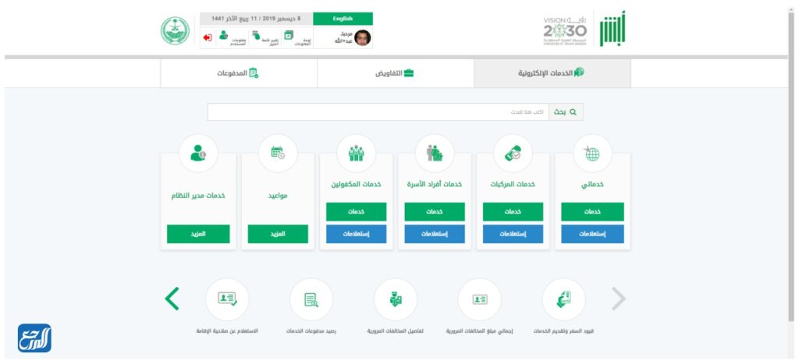Click the تفاصيل المخالفات المرورية label
This screenshot has width=799, height=364.
[x=396, y=331]
